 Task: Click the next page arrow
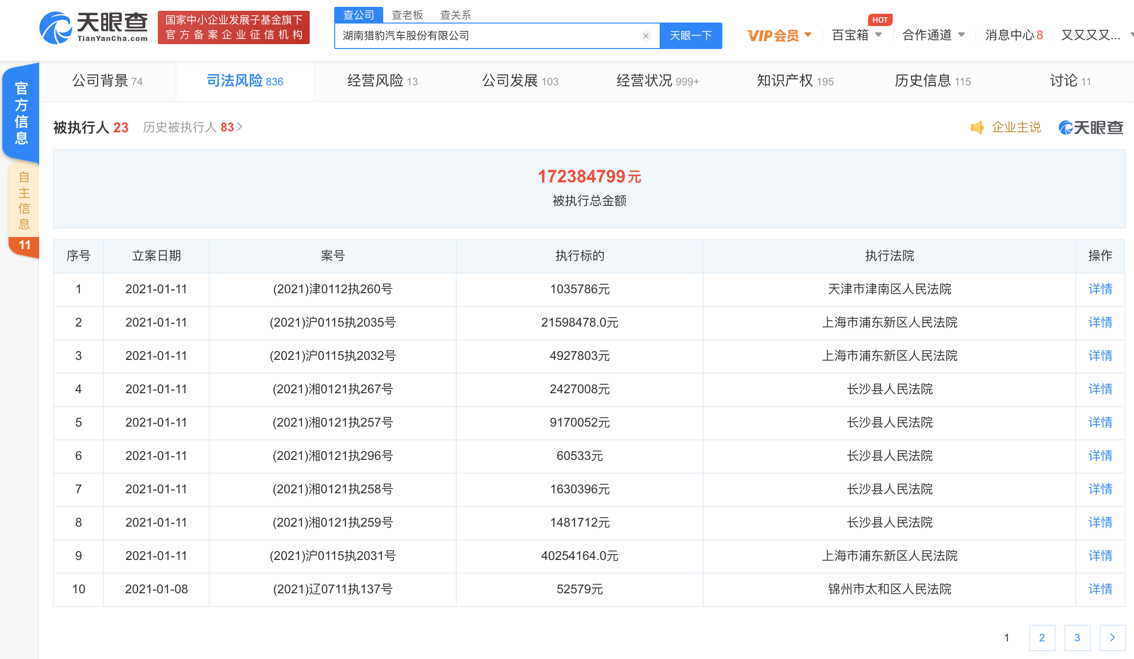(1112, 638)
